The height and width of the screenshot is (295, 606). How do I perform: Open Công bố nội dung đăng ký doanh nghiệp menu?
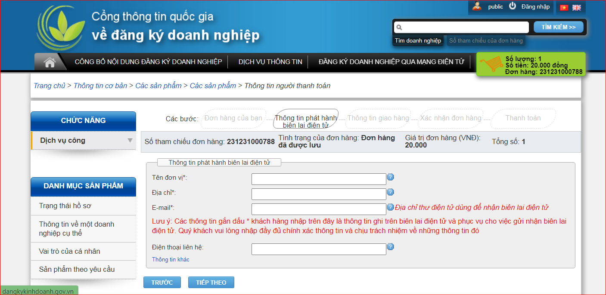(x=148, y=62)
